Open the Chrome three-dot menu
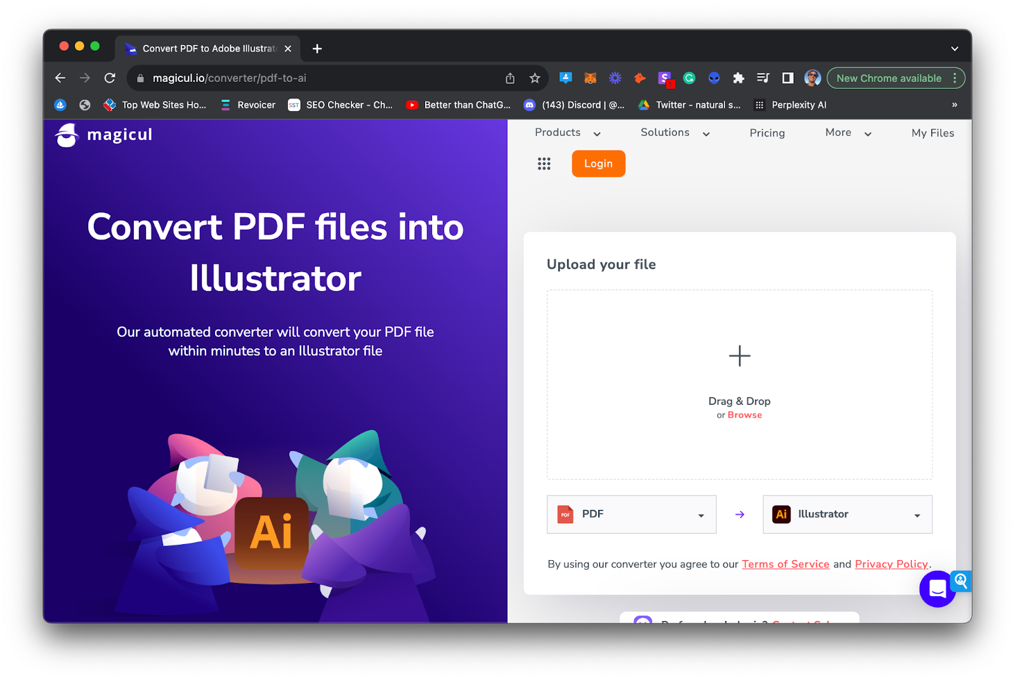The image size is (1015, 680). 955,78
